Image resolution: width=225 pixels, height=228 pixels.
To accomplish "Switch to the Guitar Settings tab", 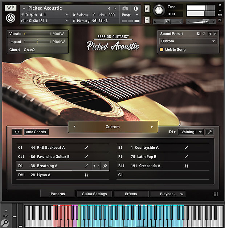I will (94, 194).
